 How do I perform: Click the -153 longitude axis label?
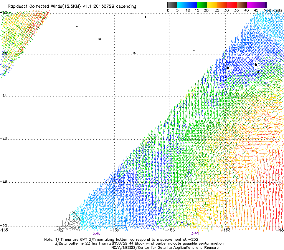click(226, 230)
